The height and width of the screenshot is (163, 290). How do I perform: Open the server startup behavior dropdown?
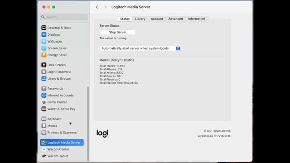click(x=140, y=48)
